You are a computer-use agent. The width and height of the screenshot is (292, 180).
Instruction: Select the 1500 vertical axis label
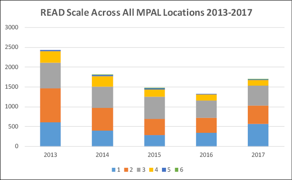point(14,87)
